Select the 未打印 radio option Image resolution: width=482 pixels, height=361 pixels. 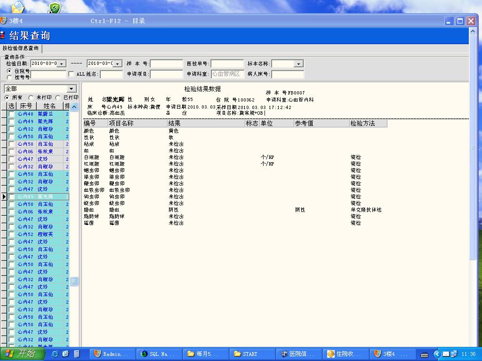[31, 97]
